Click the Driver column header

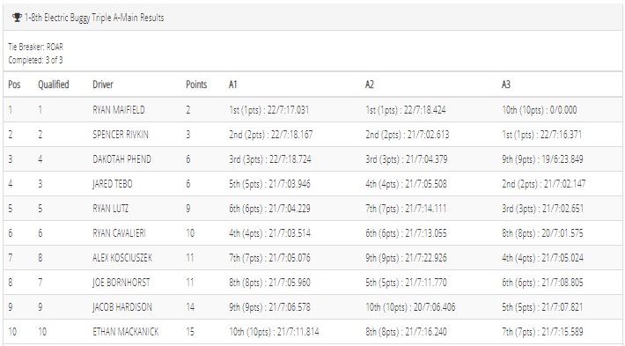tap(103, 85)
